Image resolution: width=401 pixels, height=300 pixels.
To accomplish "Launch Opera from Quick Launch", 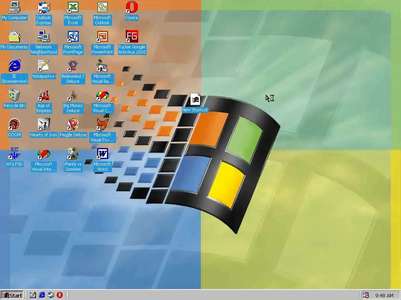I will click(x=60, y=295).
